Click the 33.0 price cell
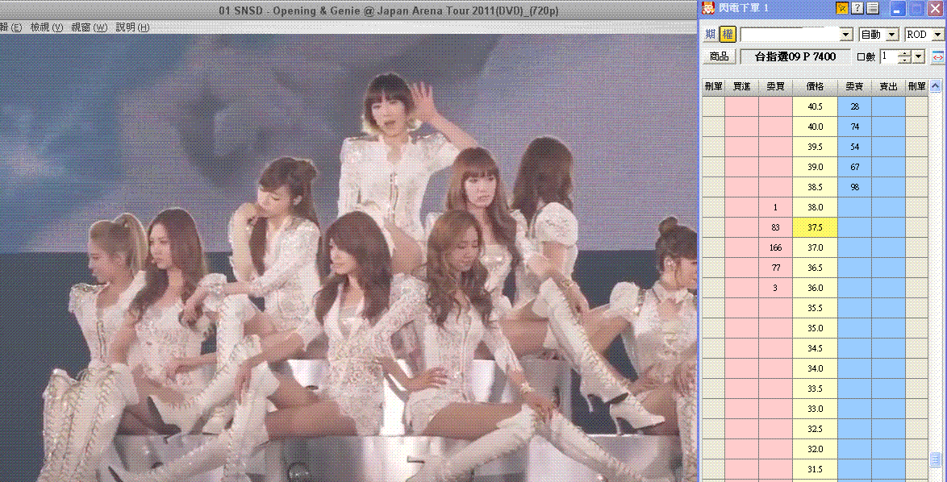 815,409
